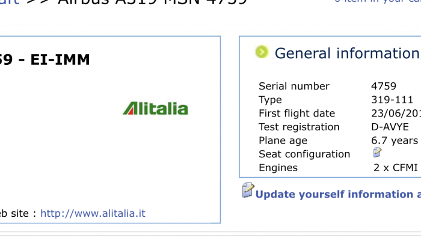This screenshot has height=236, width=421.
Task: Click the Seat configuration label
Action: coord(304,154)
